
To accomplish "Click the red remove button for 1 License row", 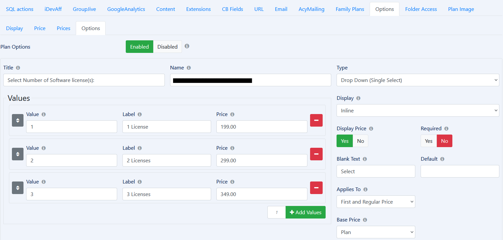I will [316, 120].
